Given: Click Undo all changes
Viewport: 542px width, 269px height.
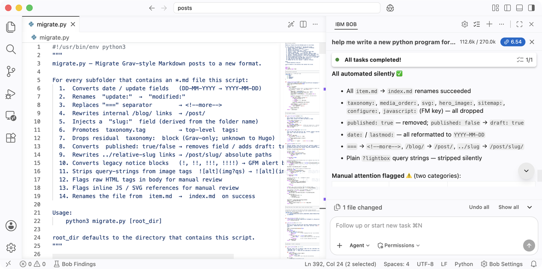Looking at the screenshot, I should coord(479,207).
